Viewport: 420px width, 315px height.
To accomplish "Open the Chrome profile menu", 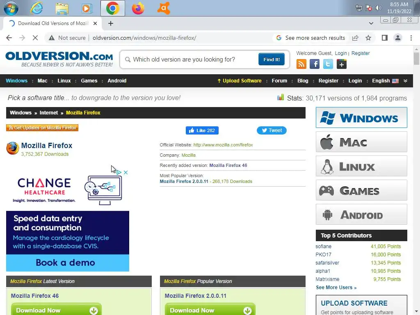I will point(398,38).
